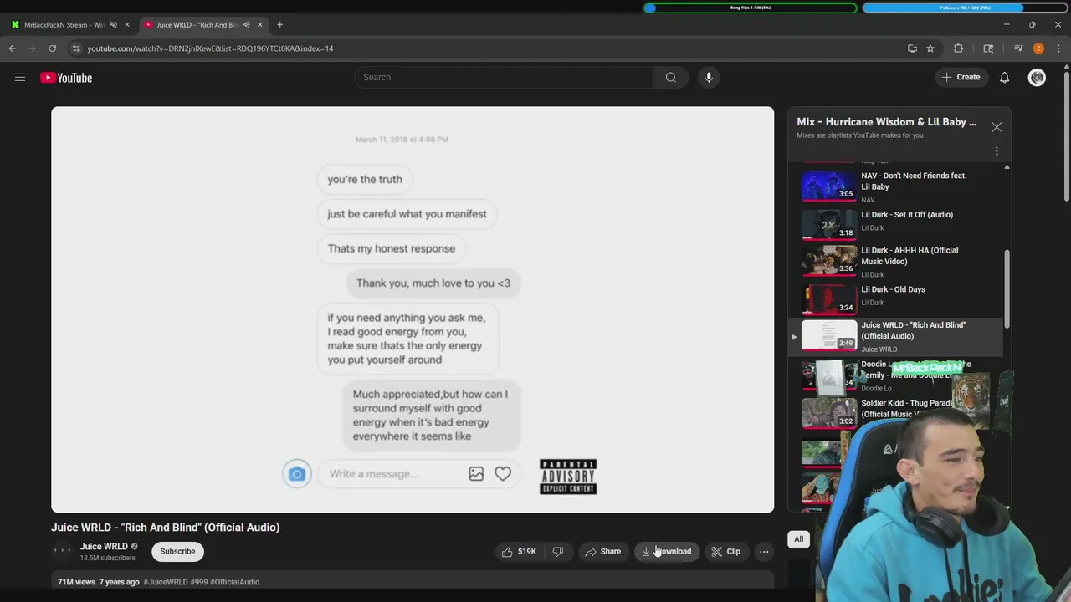Share this video
This screenshot has height=602, width=1071.
tap(602, 551)
